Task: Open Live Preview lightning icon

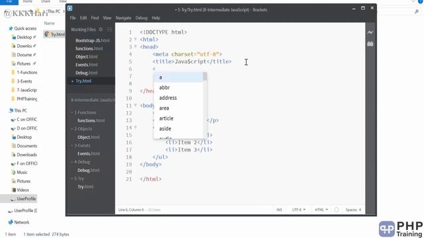Action: [370, 32]
